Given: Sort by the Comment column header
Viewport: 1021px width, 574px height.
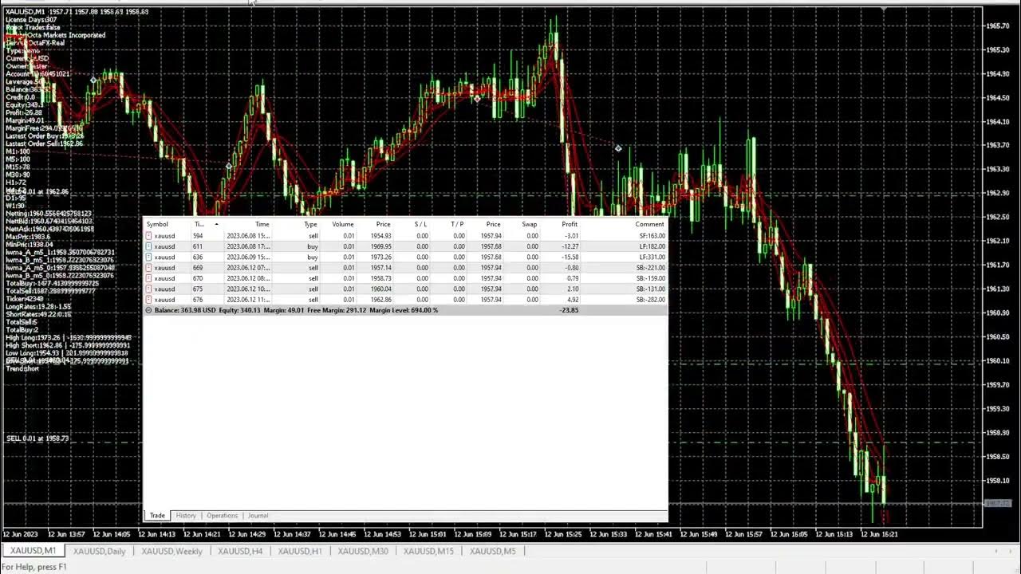Looking at the screenshot, I should click(x=650, y=224).
